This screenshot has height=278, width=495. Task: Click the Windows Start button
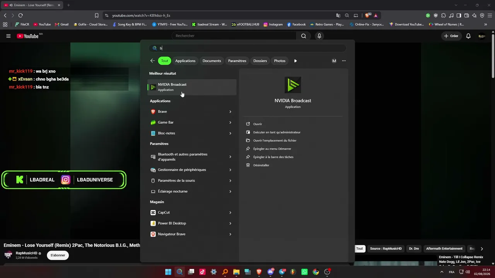click(x=168, y=272)
